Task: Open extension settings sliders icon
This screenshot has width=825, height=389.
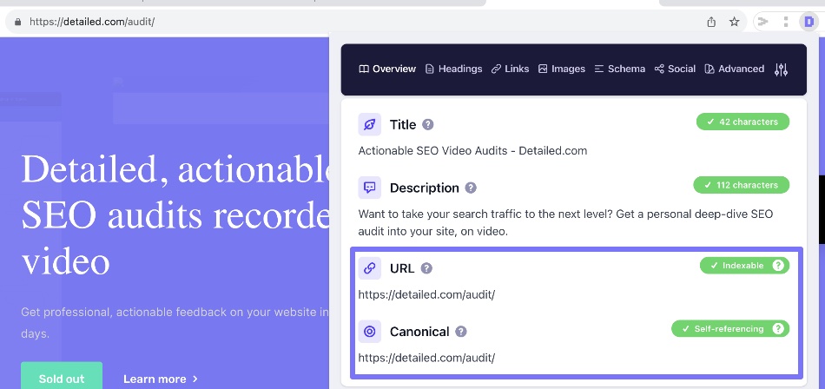Action: 781,69
